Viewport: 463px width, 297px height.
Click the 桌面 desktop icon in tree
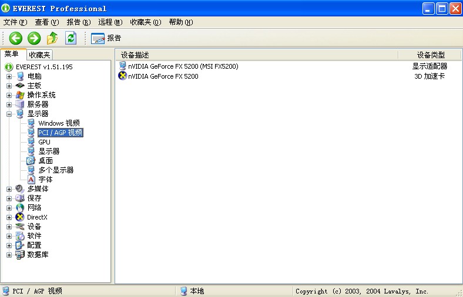click(x=31, y=161)
